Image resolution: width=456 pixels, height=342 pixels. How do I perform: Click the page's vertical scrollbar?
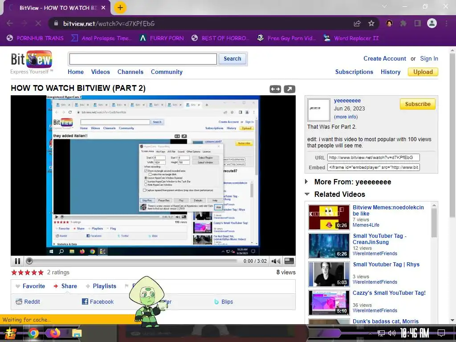452,134
